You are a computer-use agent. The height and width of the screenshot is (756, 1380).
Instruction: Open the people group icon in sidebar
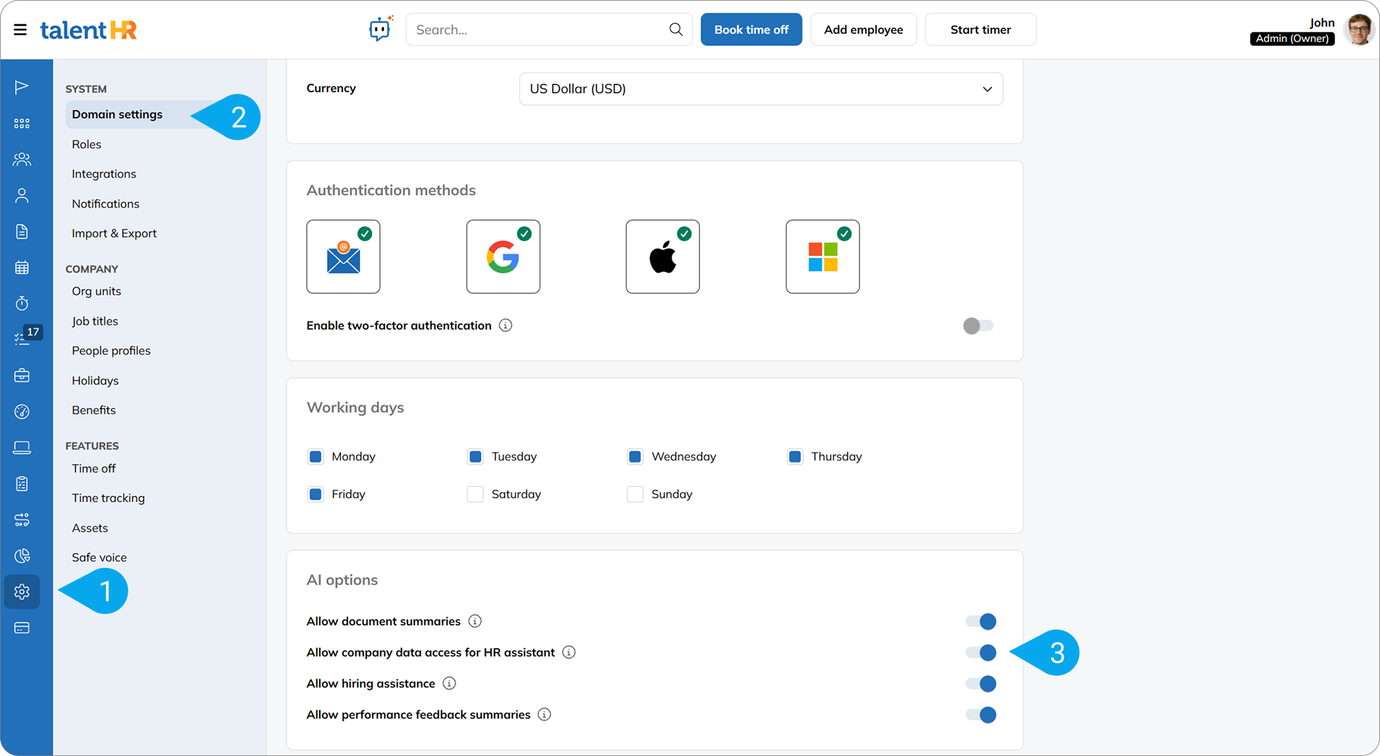pos(22,159)
